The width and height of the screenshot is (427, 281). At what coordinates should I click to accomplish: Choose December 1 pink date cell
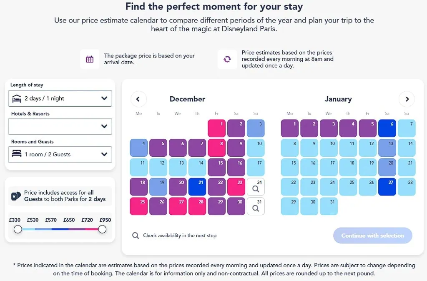(x=216, y=128)
